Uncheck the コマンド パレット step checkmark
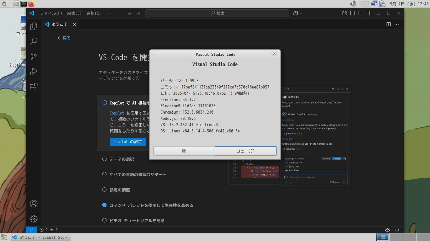430x241 pixels. pos(105,205)
